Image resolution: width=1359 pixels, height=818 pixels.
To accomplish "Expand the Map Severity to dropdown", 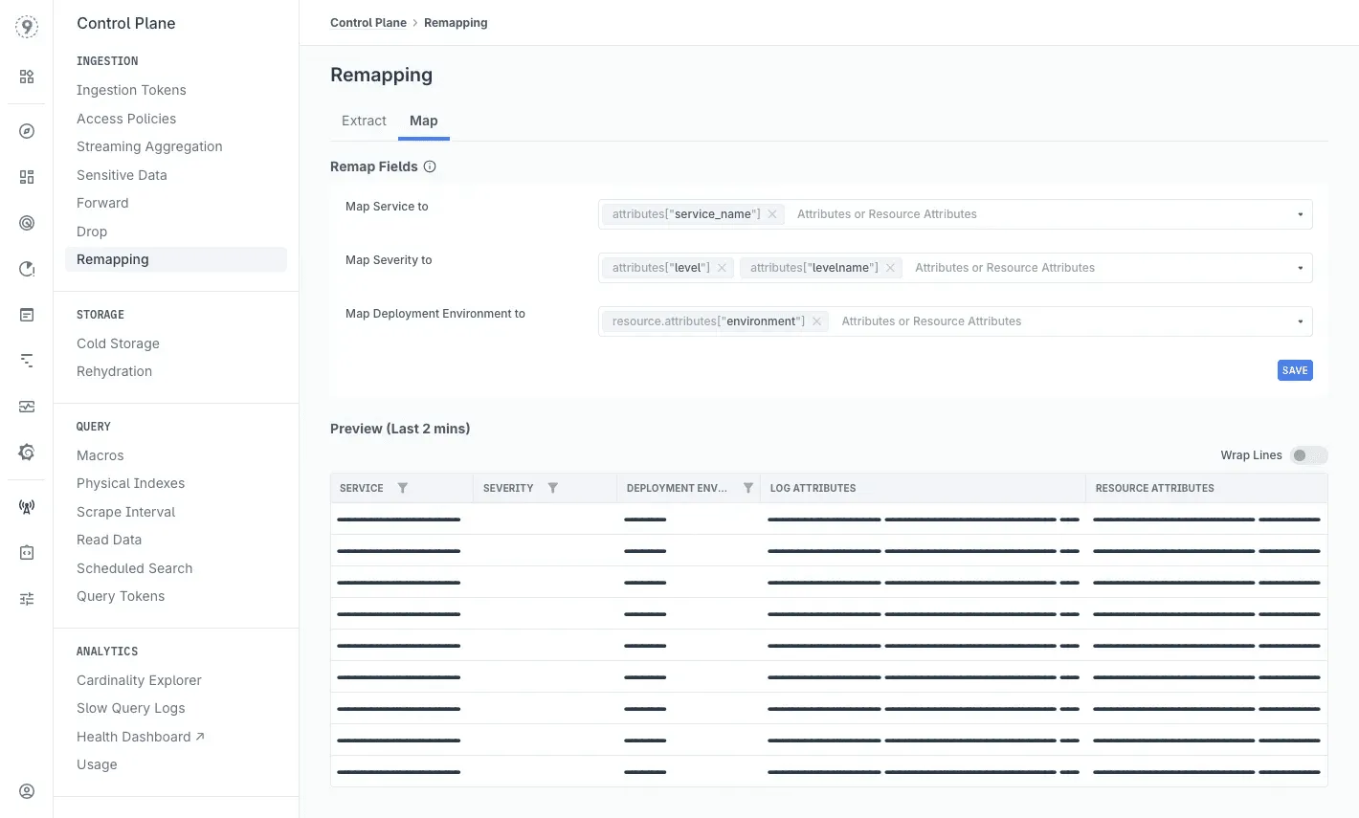I will tap(1300, 268).
